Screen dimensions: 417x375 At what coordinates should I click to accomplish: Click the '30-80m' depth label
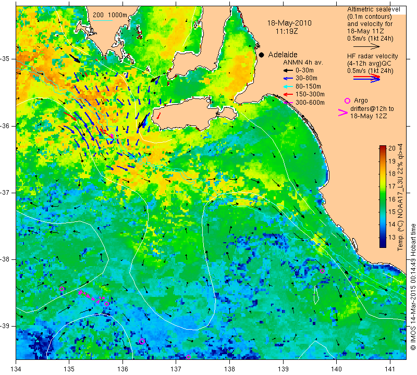[x=306, y=79]
